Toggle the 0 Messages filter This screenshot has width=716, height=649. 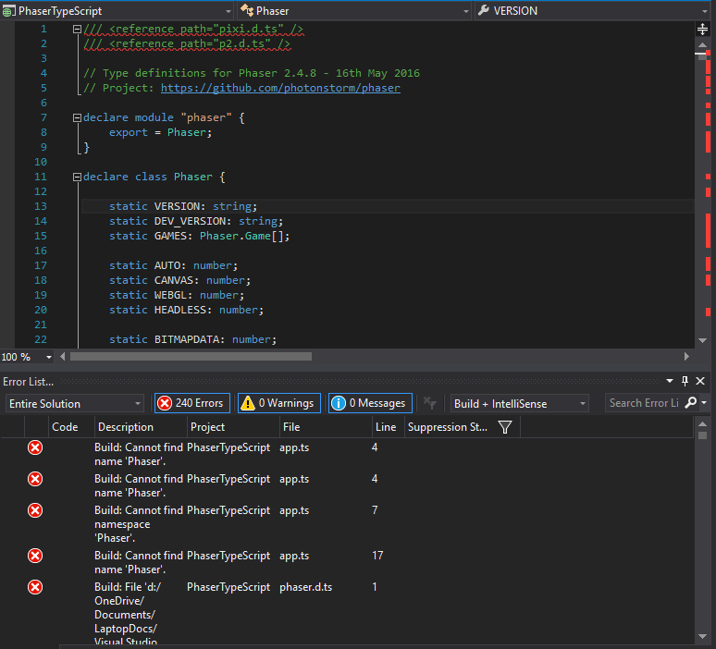coord(370,403)
